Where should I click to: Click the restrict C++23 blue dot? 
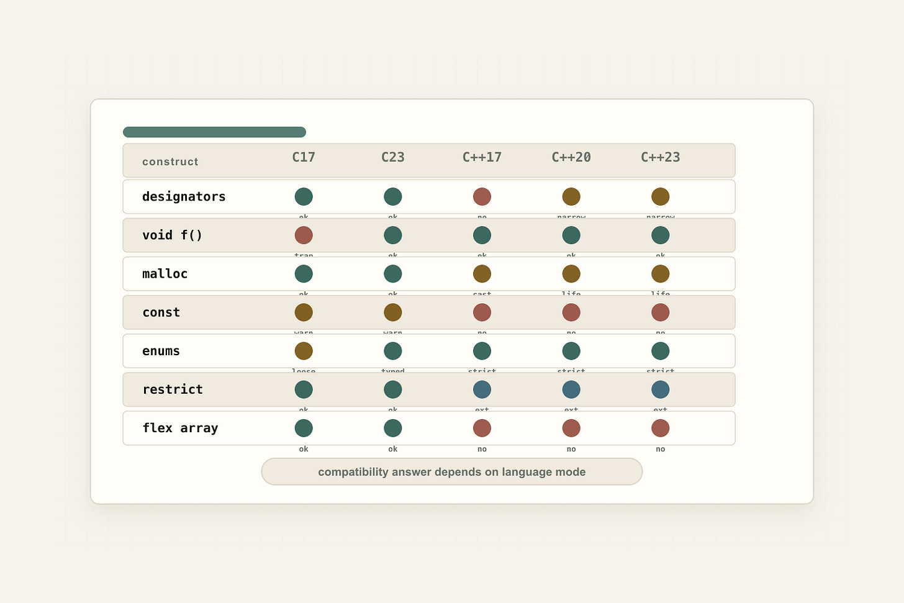click(661, 389)
